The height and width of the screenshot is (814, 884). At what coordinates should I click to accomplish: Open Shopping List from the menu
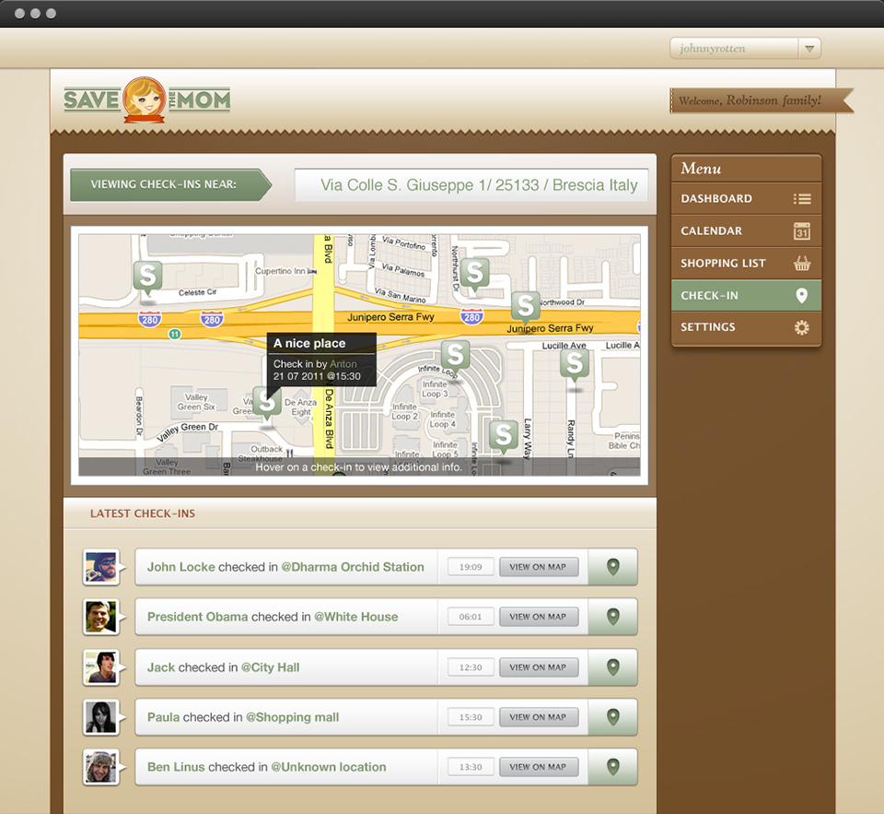[746, 263]
